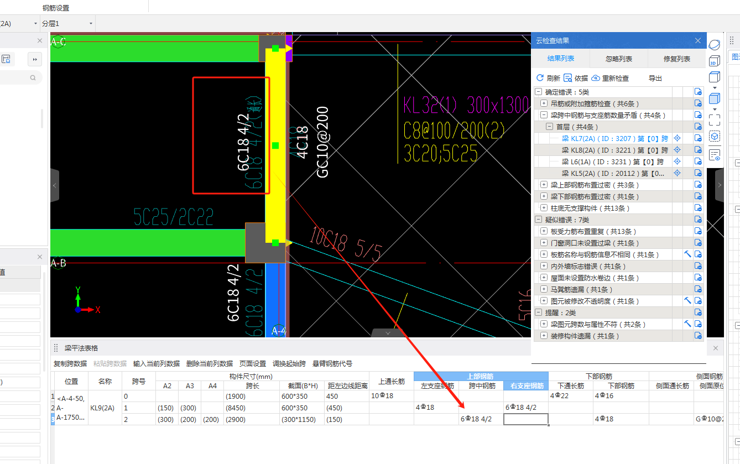This screenshot has width=740, height=464.
Task: Select tree row 梁 KL8(2A) (ID:3221)
Action: coord(616,150)
